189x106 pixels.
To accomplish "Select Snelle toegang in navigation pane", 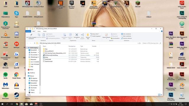I will tap(33, 48).
